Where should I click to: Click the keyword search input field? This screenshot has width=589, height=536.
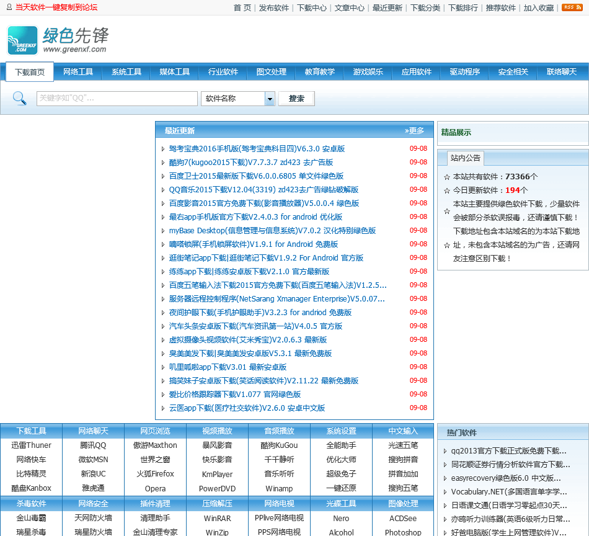117,99
